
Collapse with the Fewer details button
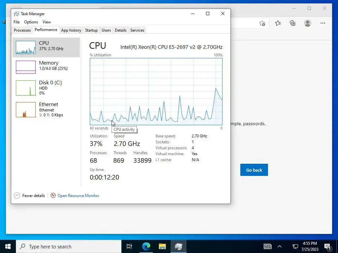29,196
